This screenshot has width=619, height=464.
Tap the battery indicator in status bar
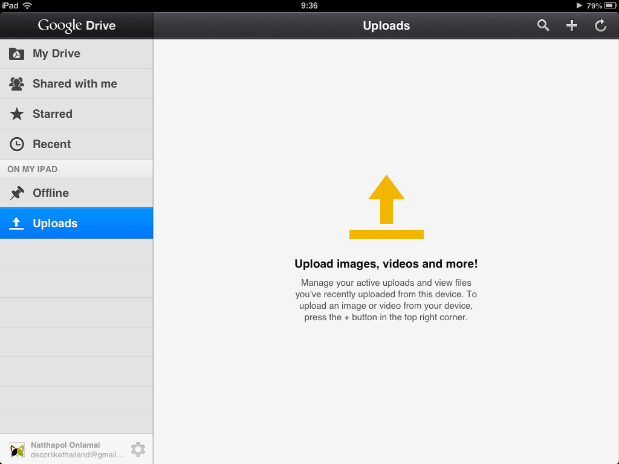(611, 5)
